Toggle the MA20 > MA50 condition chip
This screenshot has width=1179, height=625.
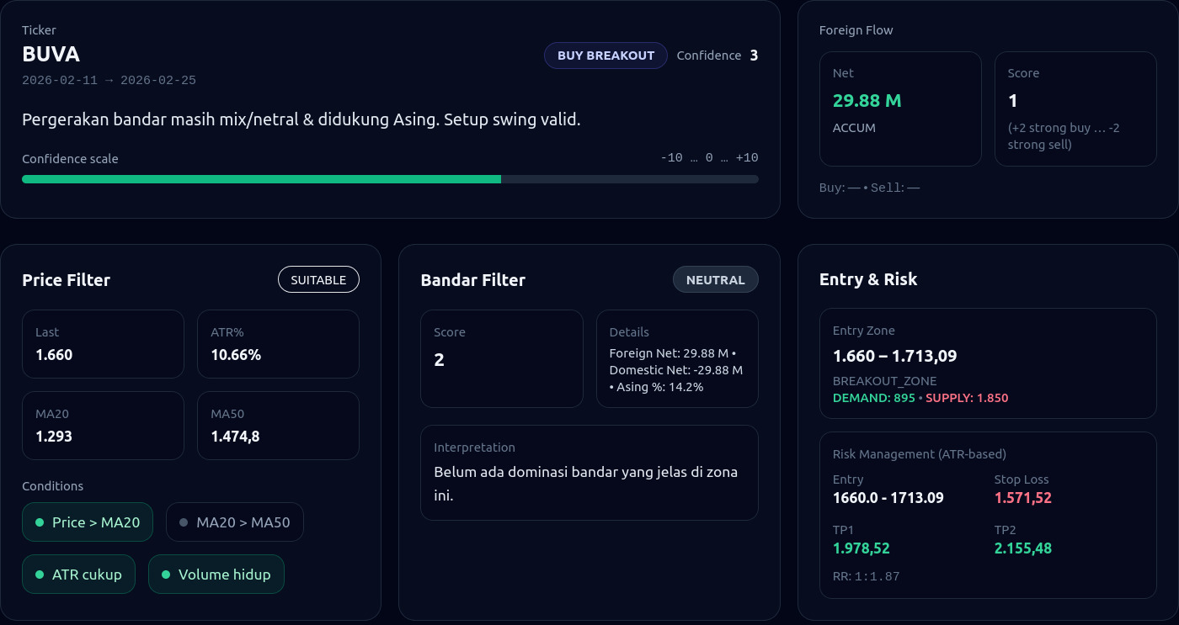(235, 522)
